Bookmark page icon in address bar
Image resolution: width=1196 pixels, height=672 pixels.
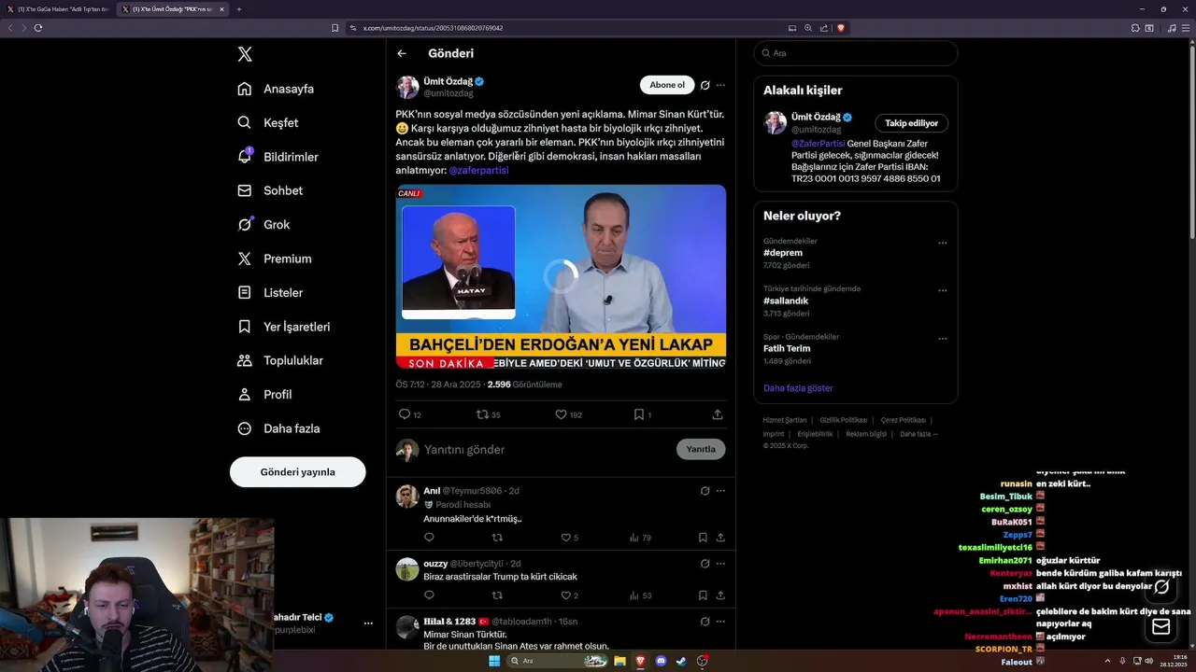(335, 28)
